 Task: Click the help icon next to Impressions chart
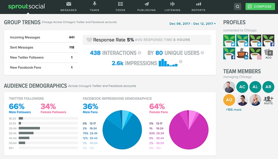coord(180,62)
